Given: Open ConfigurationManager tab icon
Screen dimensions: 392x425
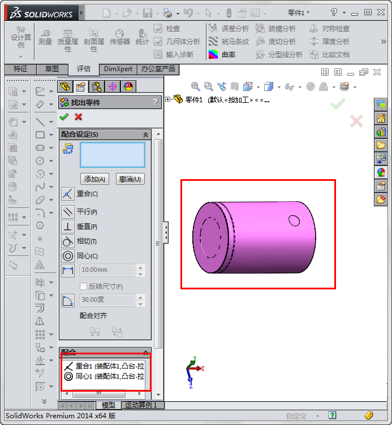Looking at the screenshot, I should click(97, 86).
